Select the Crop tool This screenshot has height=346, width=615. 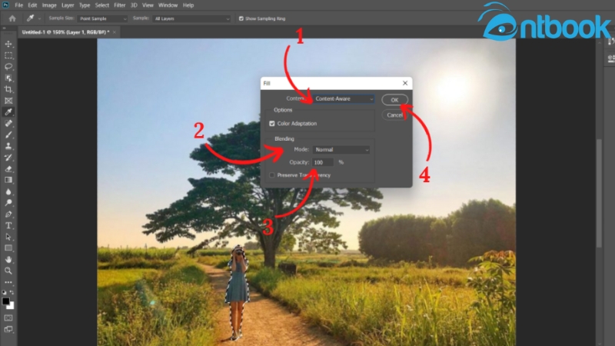pos(8,89)
